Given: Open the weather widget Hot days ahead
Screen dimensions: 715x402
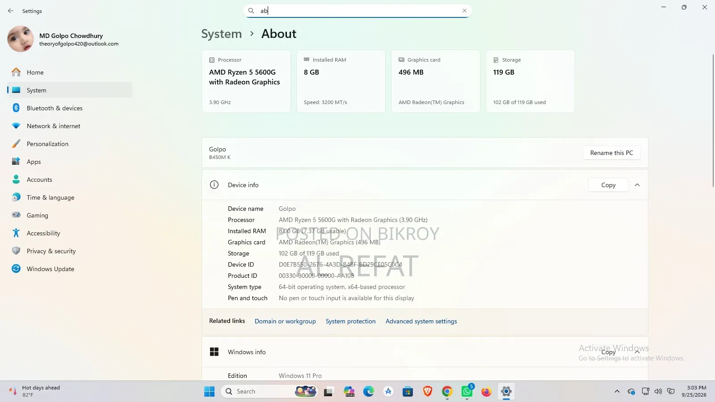Looking at the screenshot, I should click(x=35, y=391).
